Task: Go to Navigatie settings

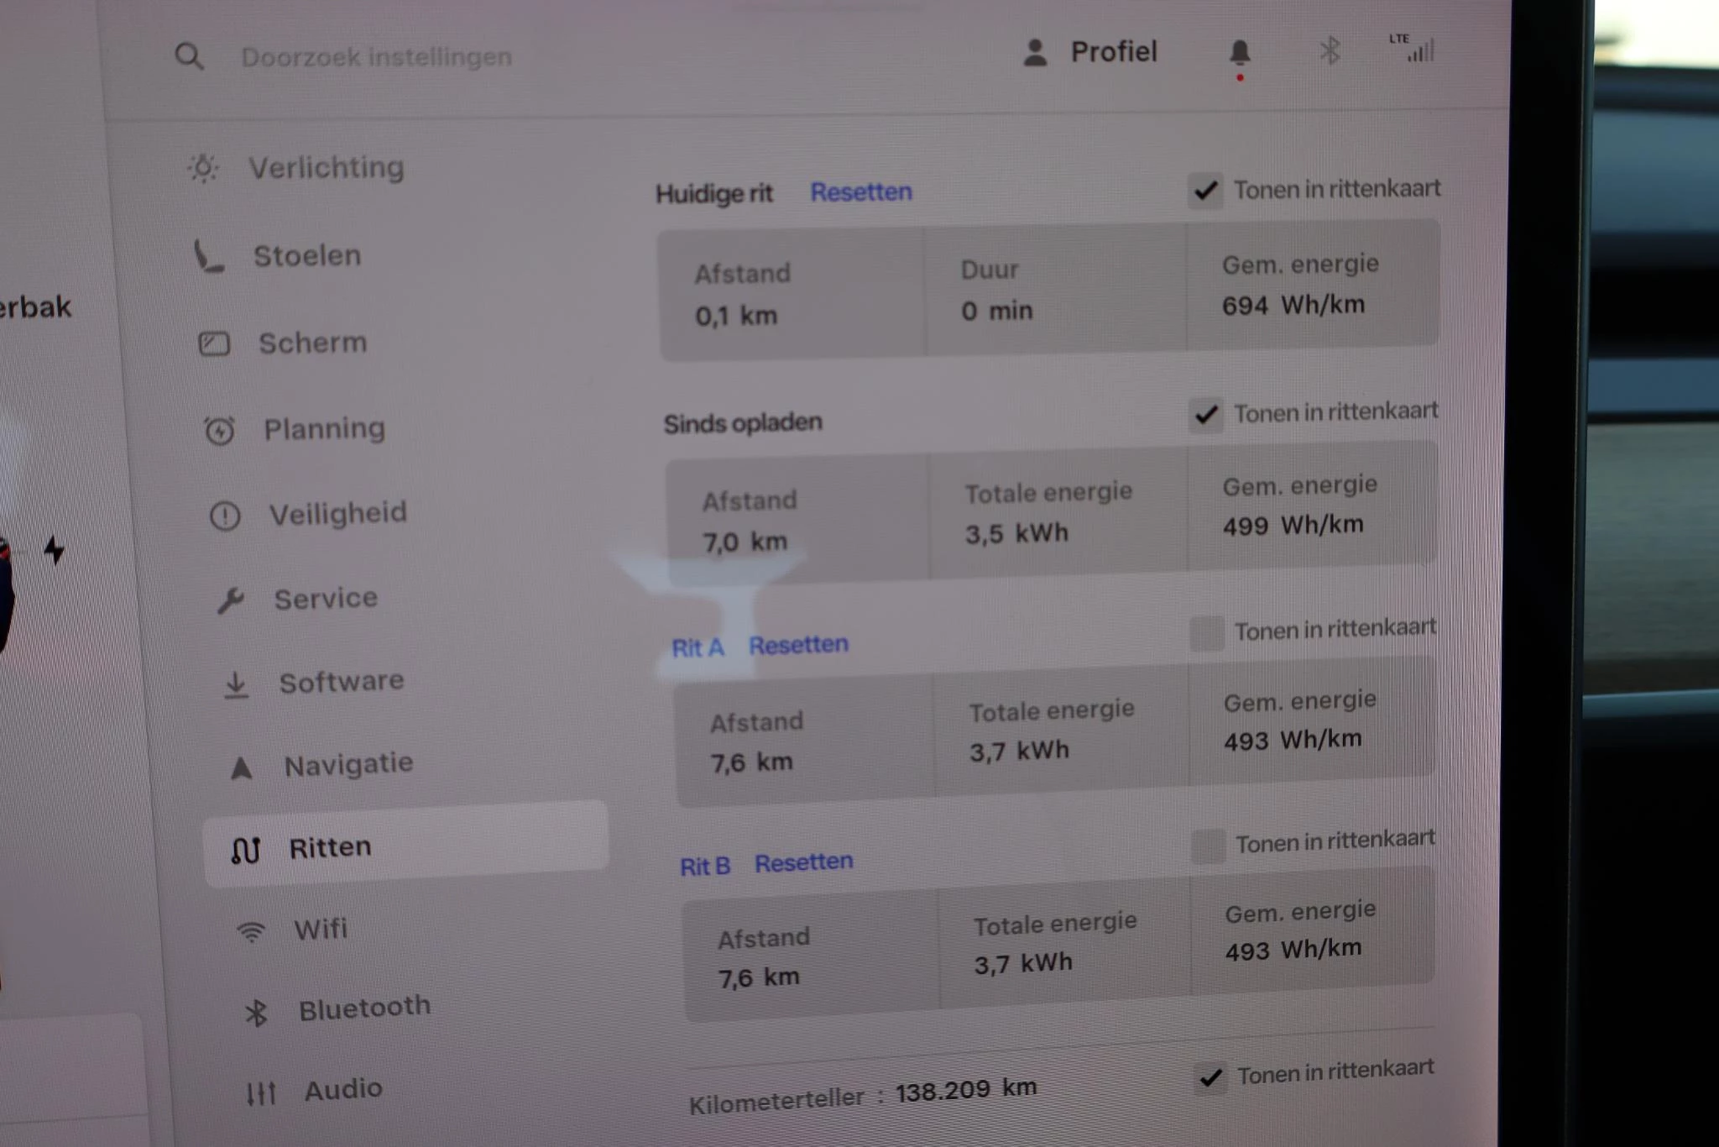Action: tap(347, 764)
